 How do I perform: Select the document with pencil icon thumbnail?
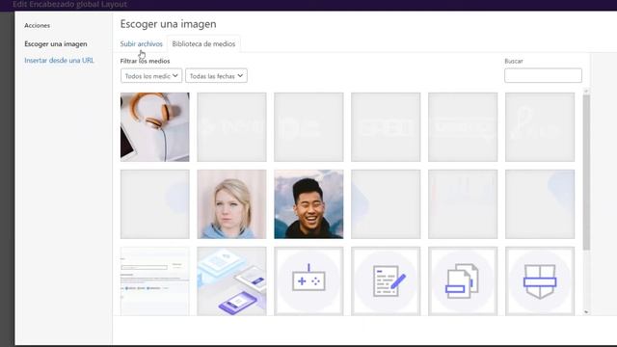386,280
